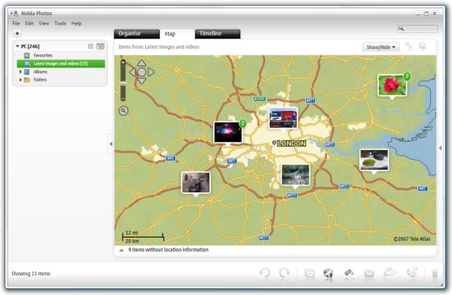Image resolution: width=452 pixels, height=295 pixels.
Task: Expand items without location information panel
Action: point(121,250)
